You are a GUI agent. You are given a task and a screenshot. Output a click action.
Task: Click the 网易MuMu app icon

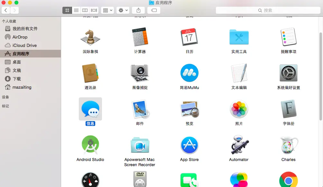coord(189,73)
